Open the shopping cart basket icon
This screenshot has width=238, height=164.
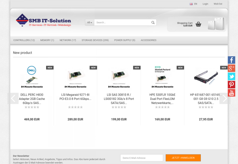pos(198,24)
